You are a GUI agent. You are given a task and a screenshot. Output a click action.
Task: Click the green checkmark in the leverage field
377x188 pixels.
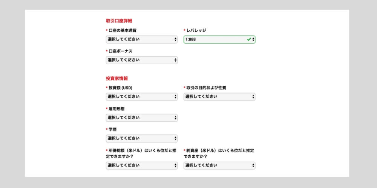(249, 39)
